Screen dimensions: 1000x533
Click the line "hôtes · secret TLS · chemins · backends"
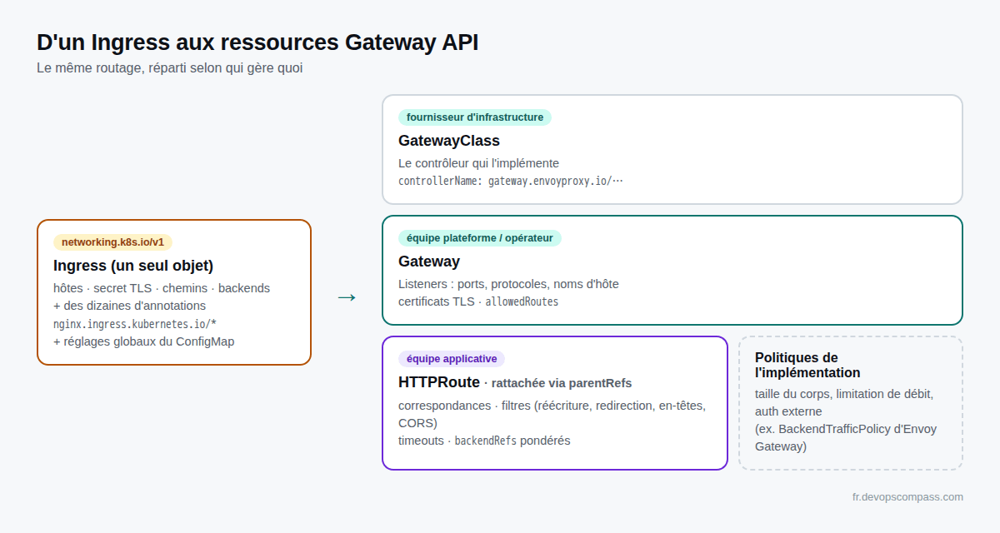pyautogui.click(x=162, y=288)
